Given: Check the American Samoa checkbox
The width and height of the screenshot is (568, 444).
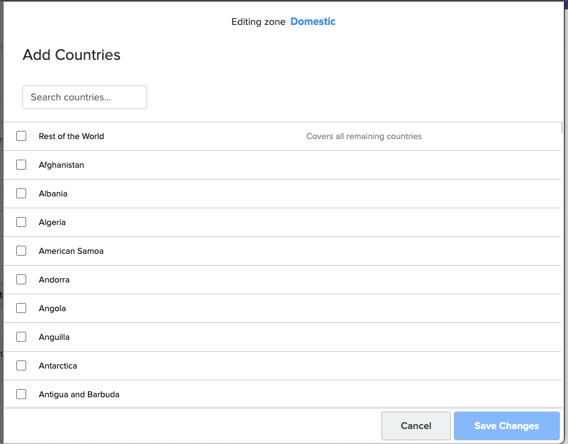Looking at the screenshot, I should (21, 251).
